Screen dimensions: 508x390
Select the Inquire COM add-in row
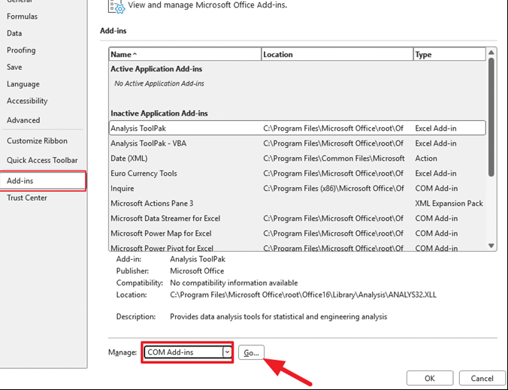click(298, 188)
